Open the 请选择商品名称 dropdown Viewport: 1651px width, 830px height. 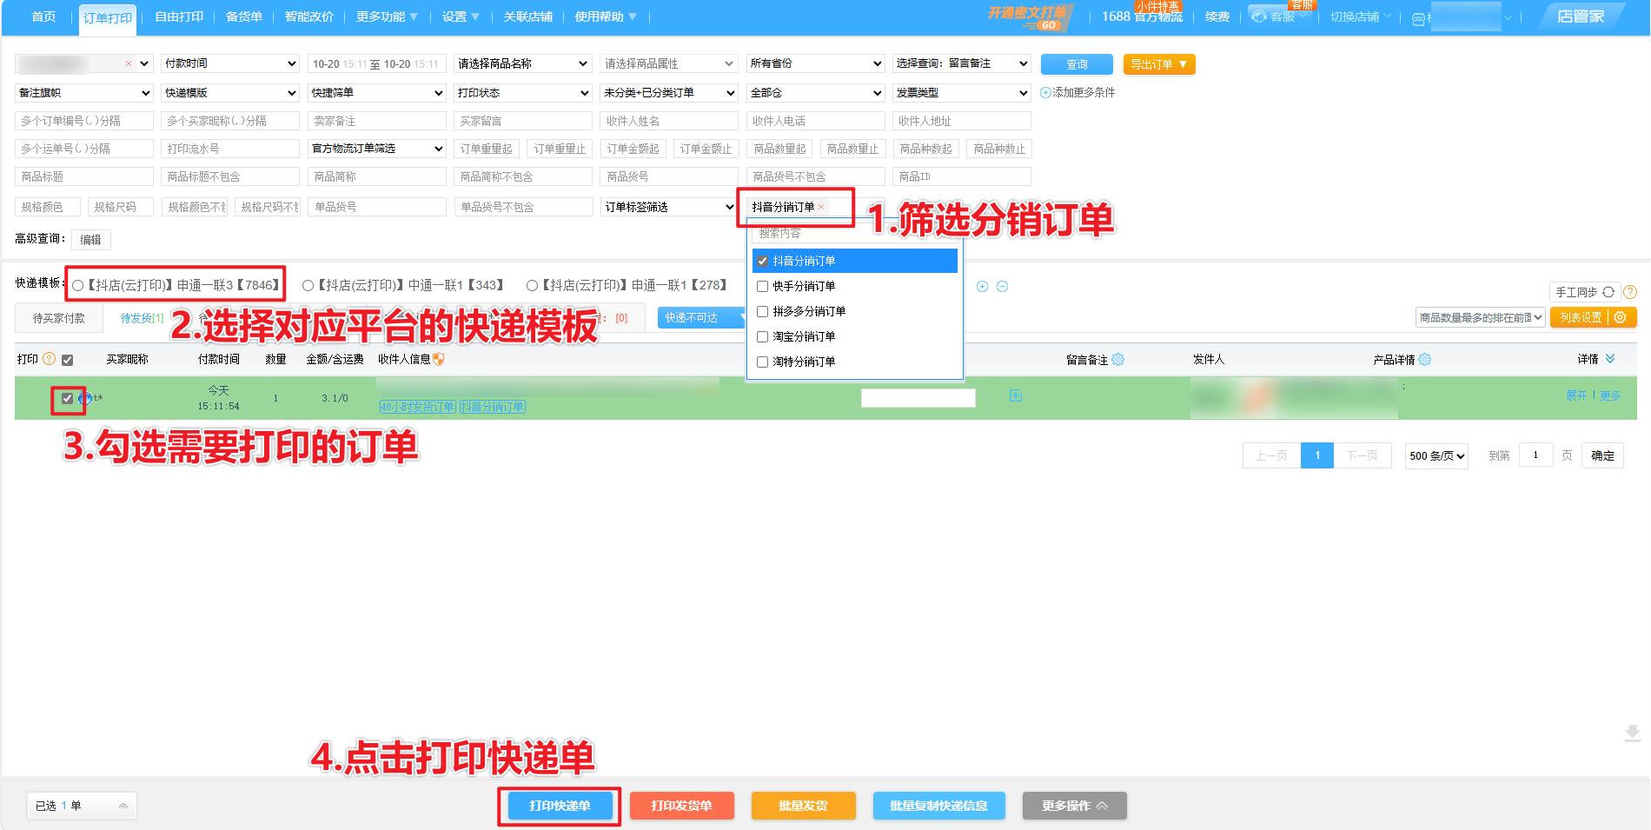click(x=523, y=63)
